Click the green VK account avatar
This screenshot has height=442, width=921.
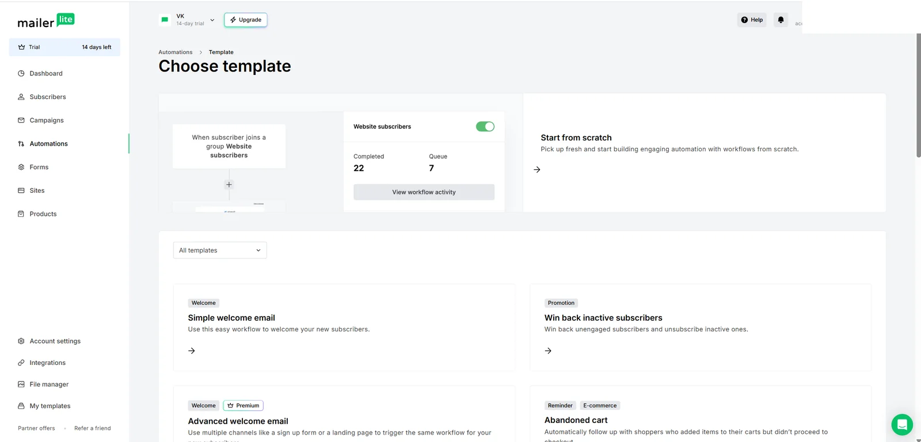point(165,20)
